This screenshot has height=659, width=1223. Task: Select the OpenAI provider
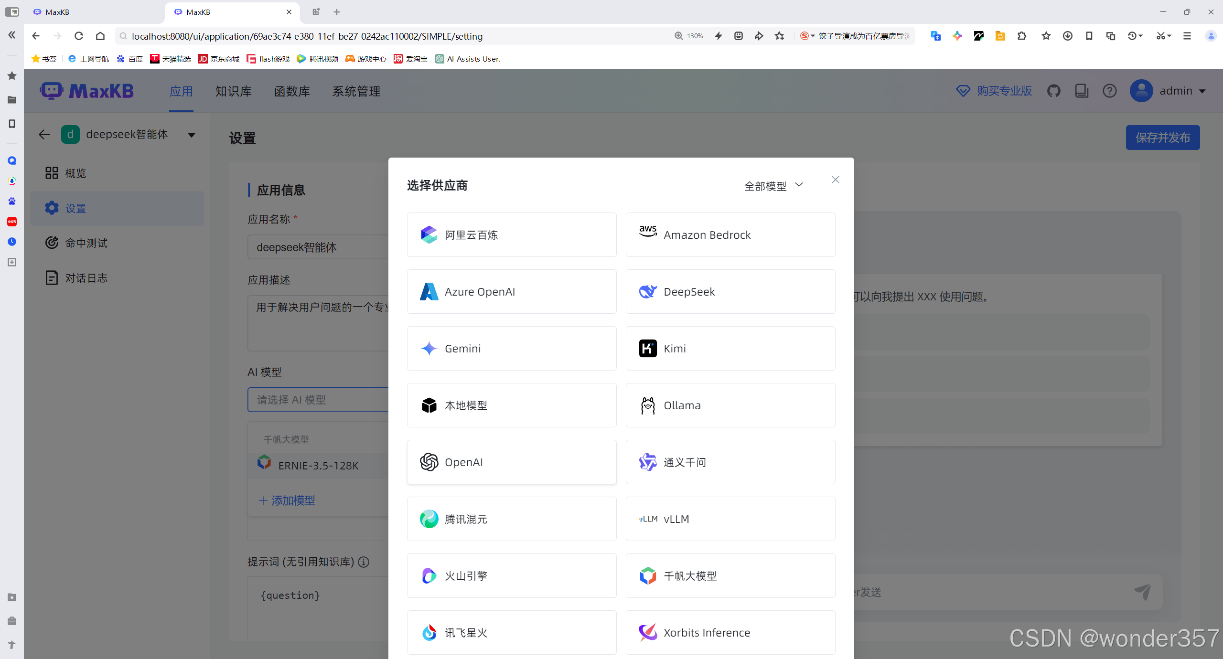[511, 462]
